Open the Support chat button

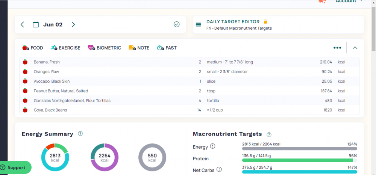tap(15, 167)
